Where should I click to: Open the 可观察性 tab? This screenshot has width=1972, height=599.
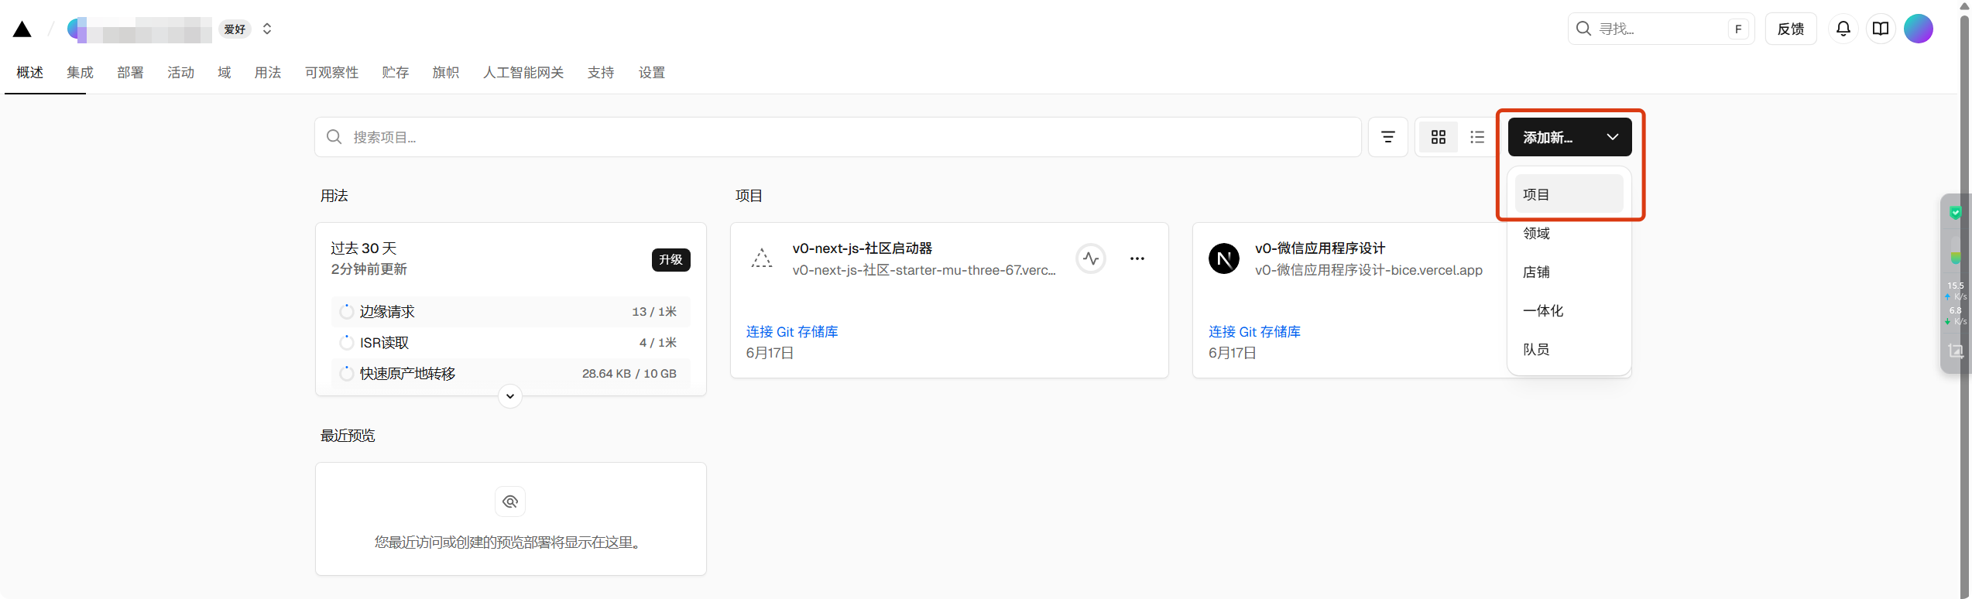(331, 73)
